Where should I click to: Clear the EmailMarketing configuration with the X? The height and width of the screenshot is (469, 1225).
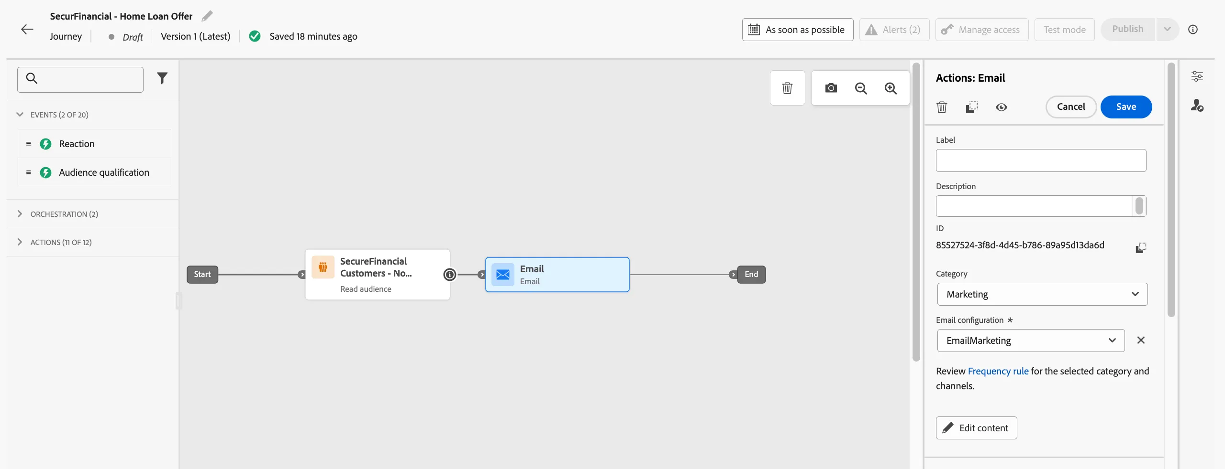pos(1141,340)
